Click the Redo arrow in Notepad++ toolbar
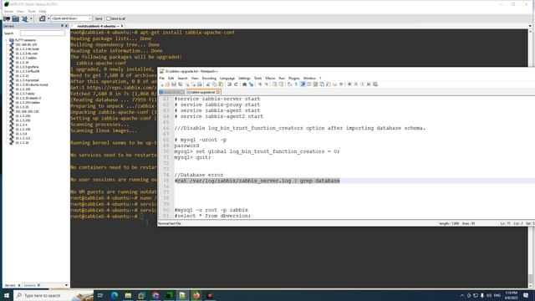The width and height of the screenshot is (535, 301). coord(236,84)
